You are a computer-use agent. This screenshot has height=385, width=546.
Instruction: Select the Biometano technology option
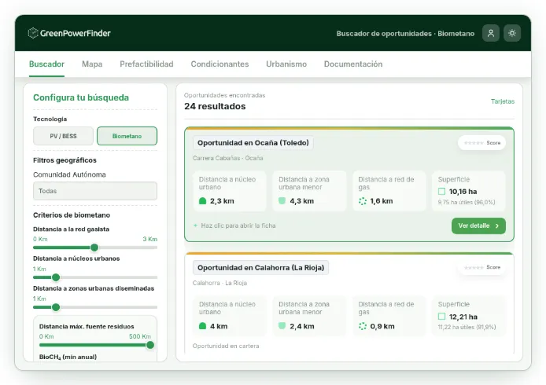point(127,136)
